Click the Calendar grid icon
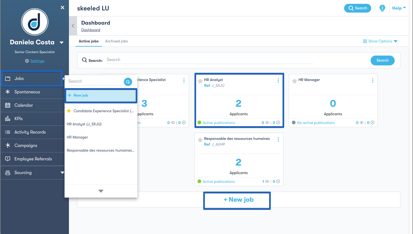This screenshot has height=234, width=413. click(8, 105)
